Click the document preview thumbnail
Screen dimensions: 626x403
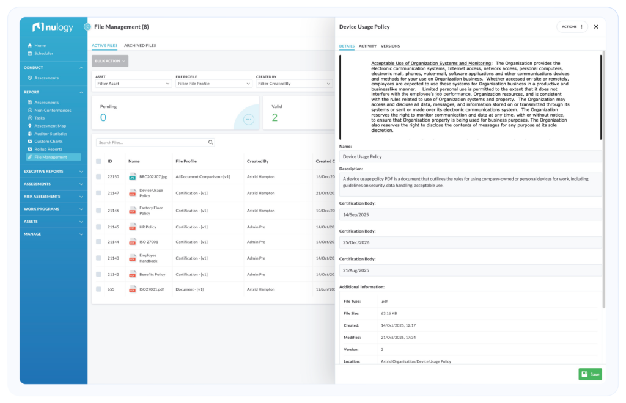[470, 97]
